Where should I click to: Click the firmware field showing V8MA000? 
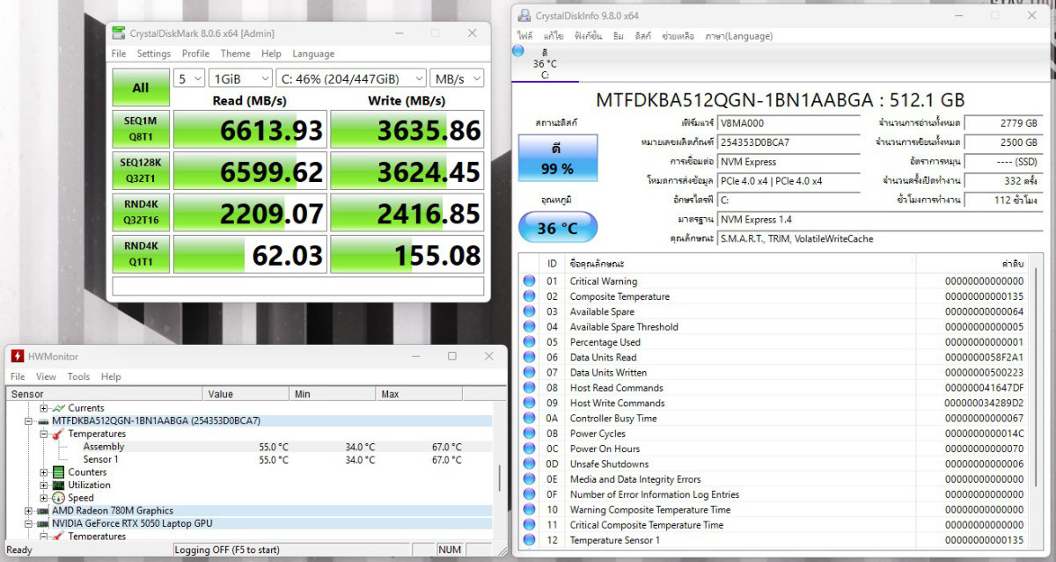(788, 123)
